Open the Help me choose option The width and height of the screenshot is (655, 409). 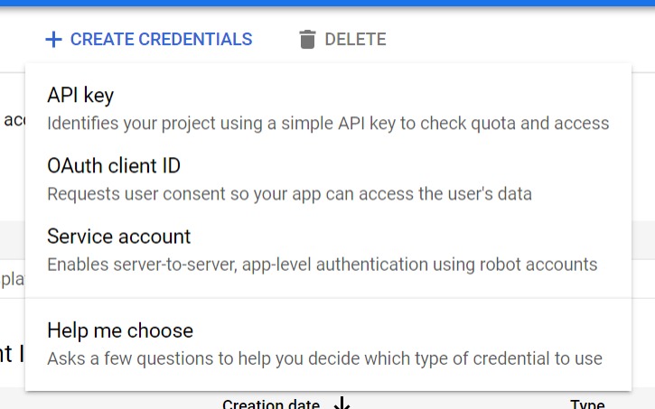point(328,344)
